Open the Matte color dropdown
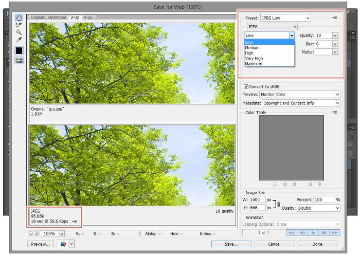Image resolution: width=360 pixels, height=256 pixels. pos(335,52)
